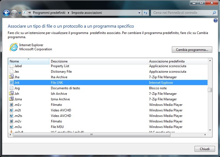Click the vertical scrollbar up arrow

pos(210,61)
